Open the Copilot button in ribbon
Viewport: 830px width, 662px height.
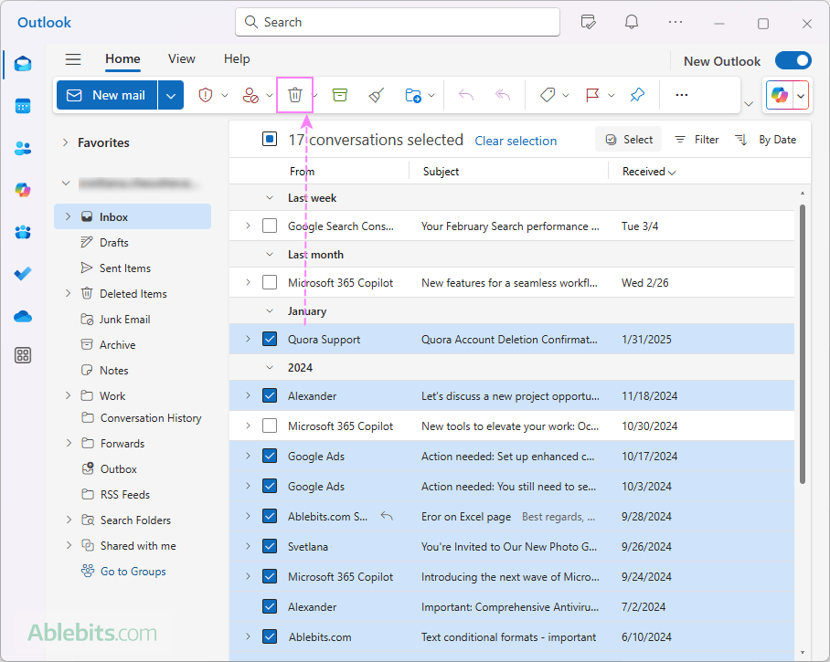click(779, 96)
